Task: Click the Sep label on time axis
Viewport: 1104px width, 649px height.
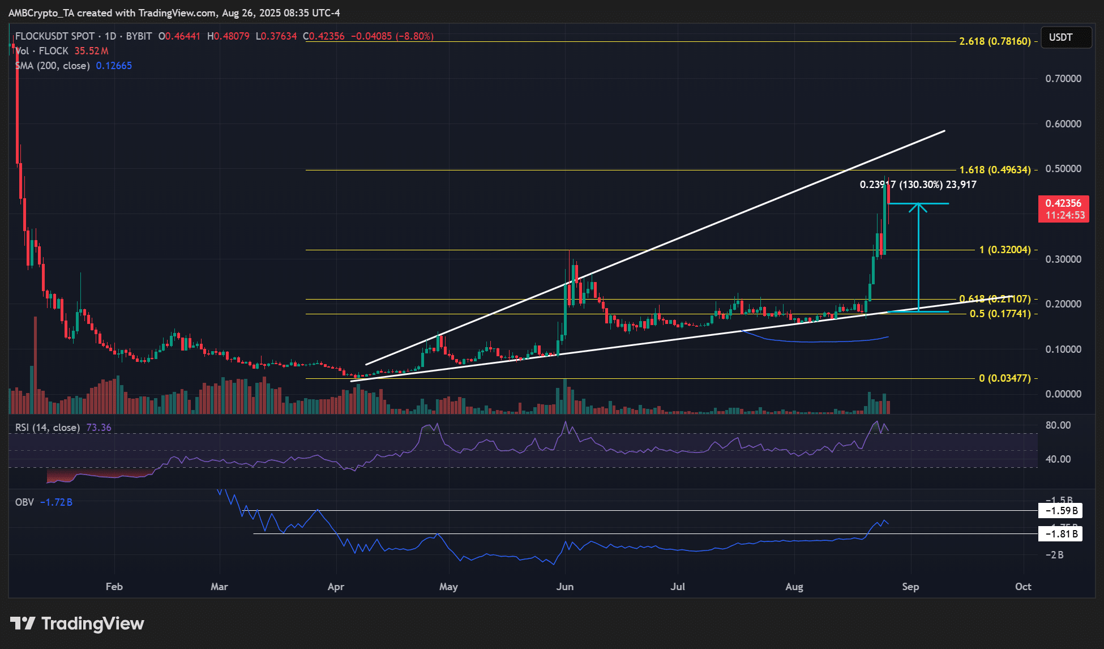Action: pos(910,587)
